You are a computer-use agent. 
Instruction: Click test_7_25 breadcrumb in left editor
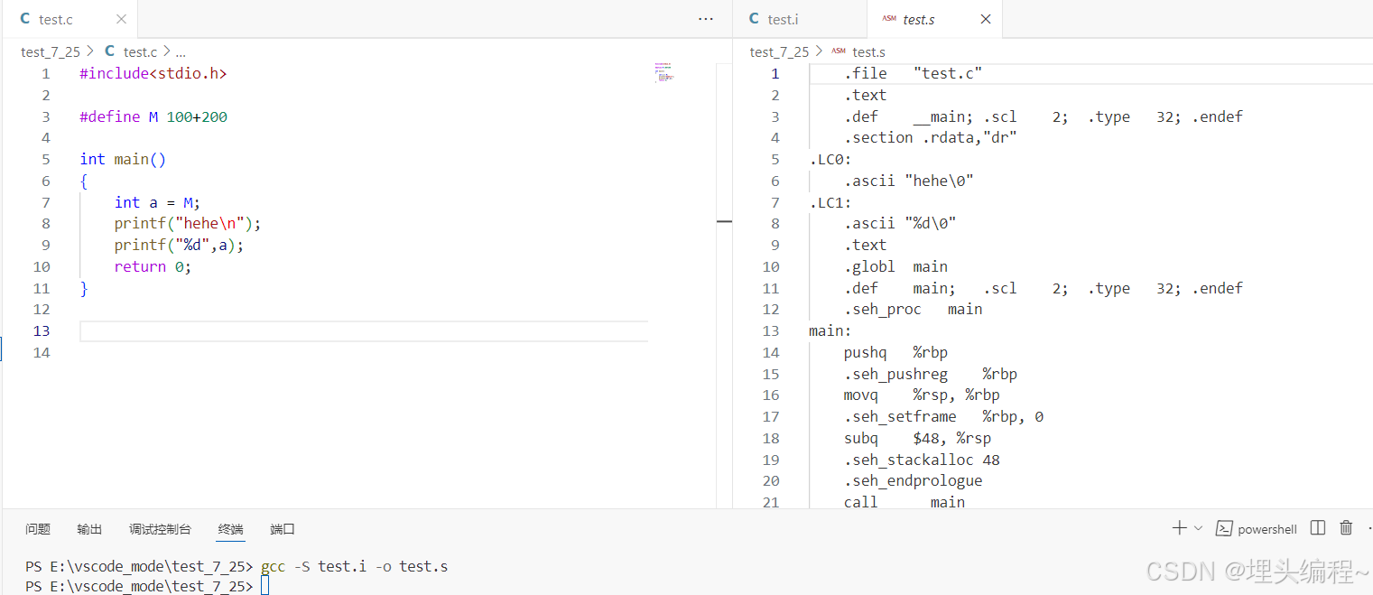pos(51,52)
